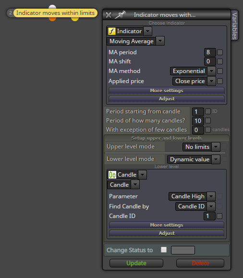The height and width of the screenshot is (278, 243).
Task: Toggle the MA period variable checkbox
Action: click(220, 52)
